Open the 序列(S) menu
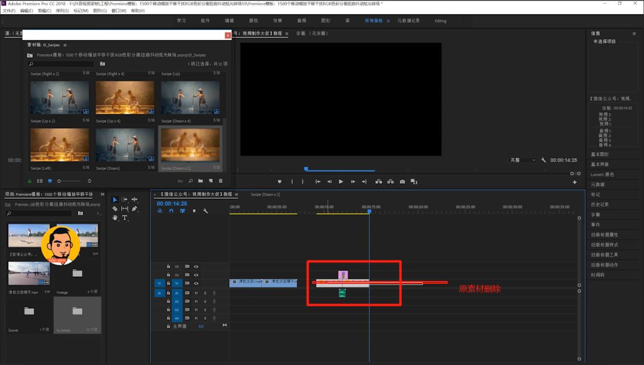Image resolution: width=644 pixels, height=365 pixels. click(62, 11)
